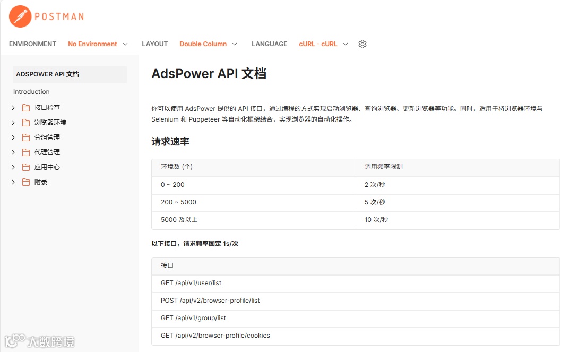
Task: Open the 附录 sidebar item
Action: click(x=41, y=182)
